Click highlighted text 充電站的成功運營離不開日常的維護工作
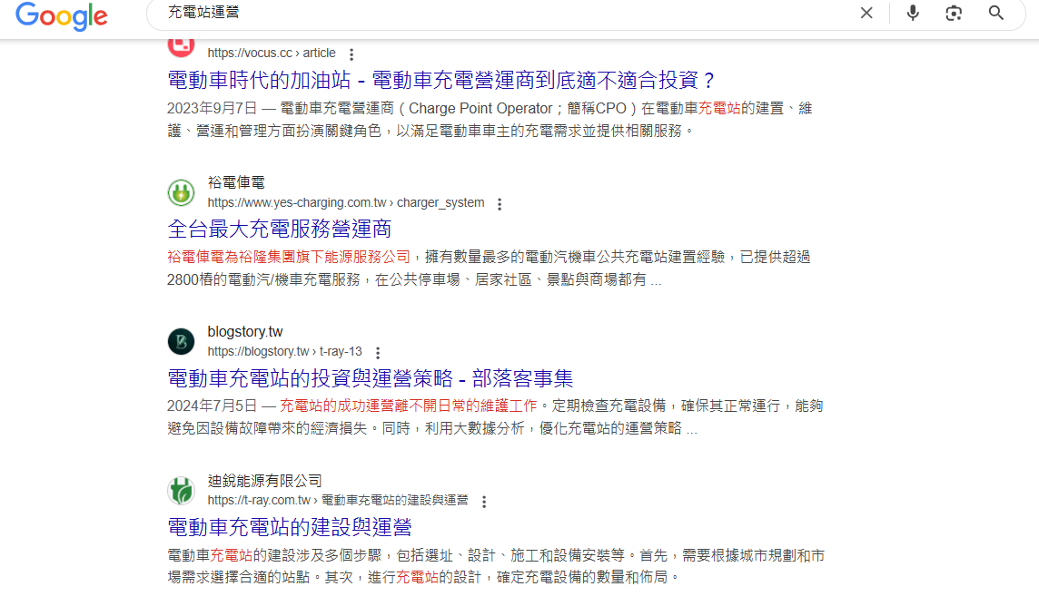The width and height of the screenshot is (1039, 606). click(408, 406)
